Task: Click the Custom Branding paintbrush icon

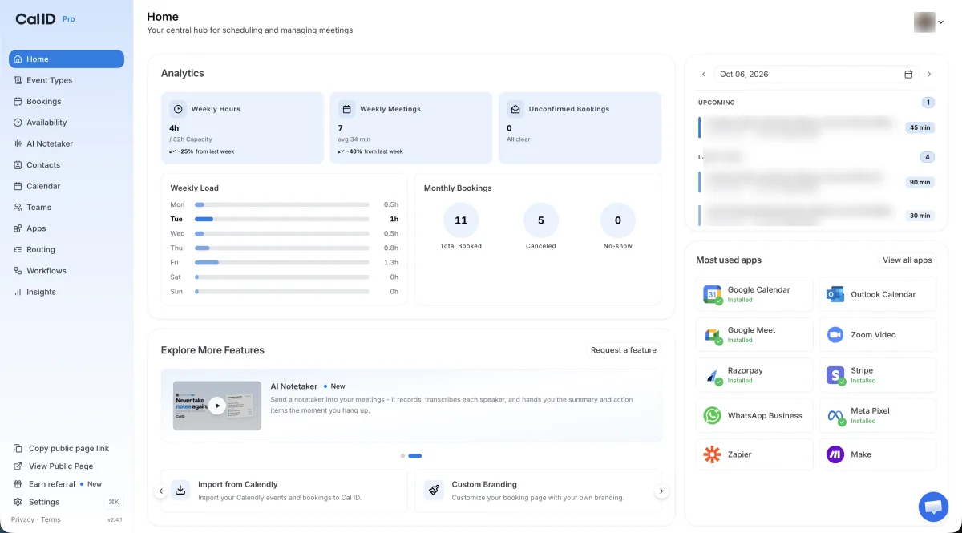Action: [434, 490]
